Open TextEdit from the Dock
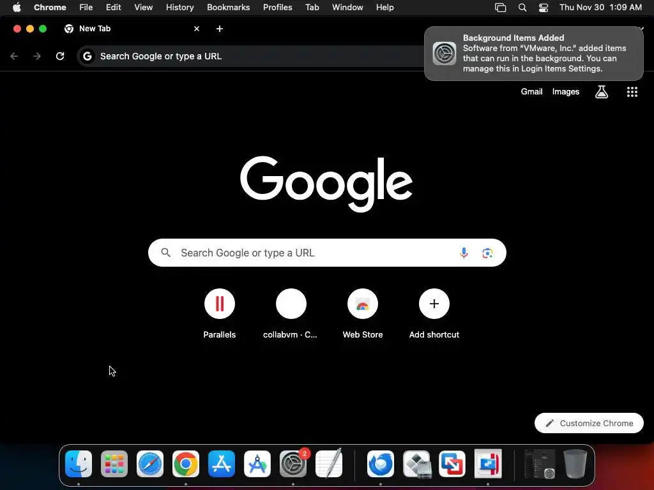 click(x=329, y=464)
